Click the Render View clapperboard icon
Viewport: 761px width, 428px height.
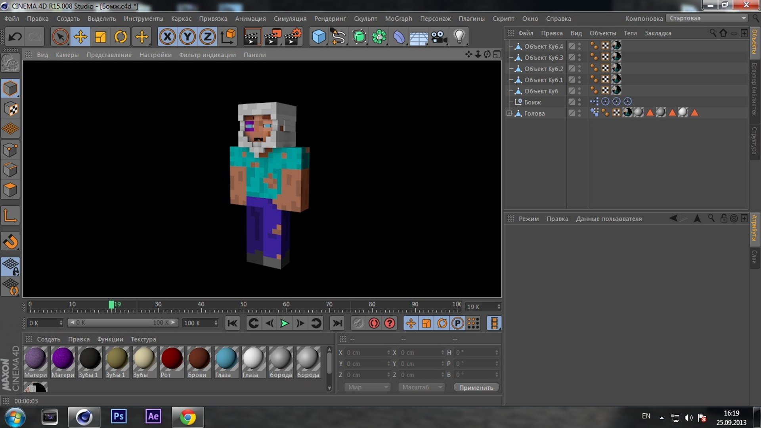tap(252, 37)
